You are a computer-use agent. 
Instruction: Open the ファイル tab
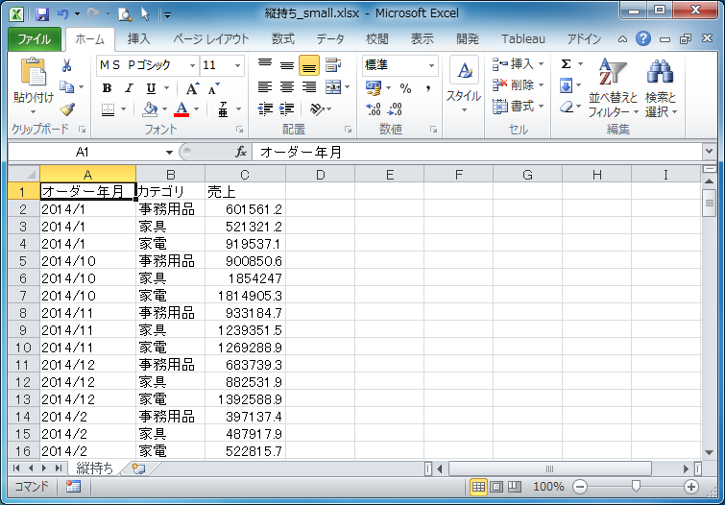point(35,39)
